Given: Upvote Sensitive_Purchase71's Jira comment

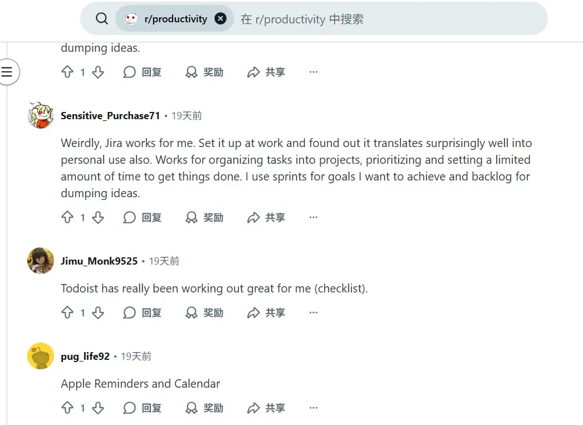Looking at the screenshot, I should pos(67,217).
